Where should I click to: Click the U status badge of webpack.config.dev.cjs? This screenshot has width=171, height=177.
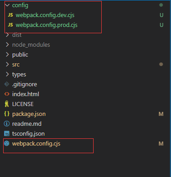coord(162,15)
